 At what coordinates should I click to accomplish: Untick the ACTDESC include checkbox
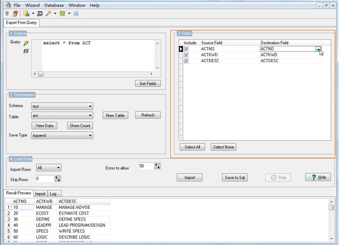coord(186,61)
